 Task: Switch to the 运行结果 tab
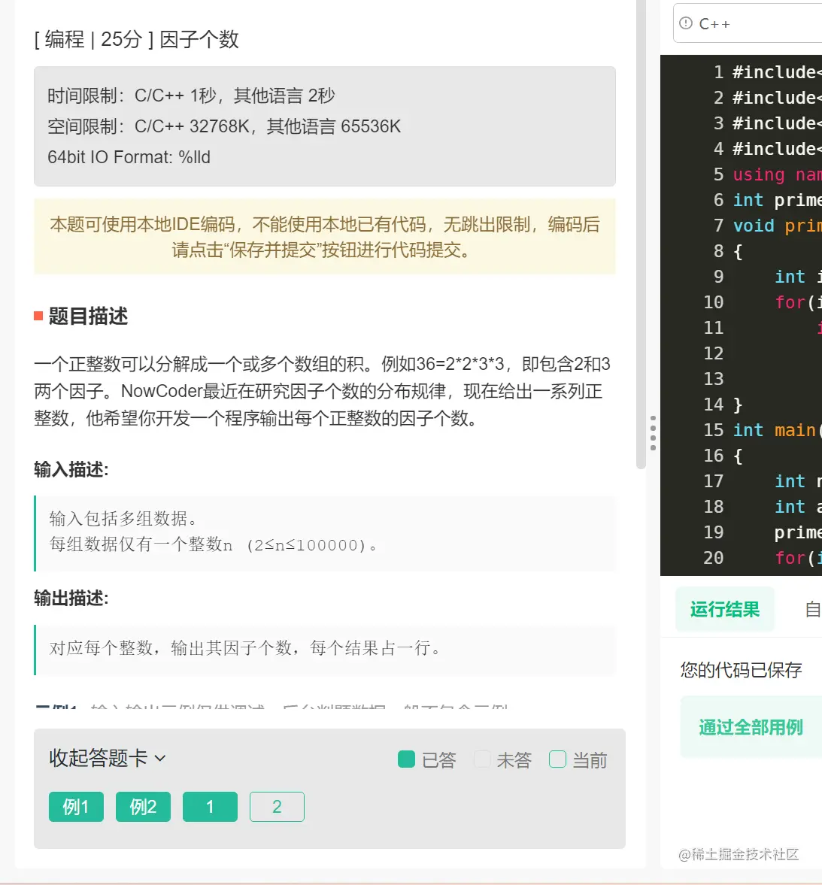click(x=725, y=609)
